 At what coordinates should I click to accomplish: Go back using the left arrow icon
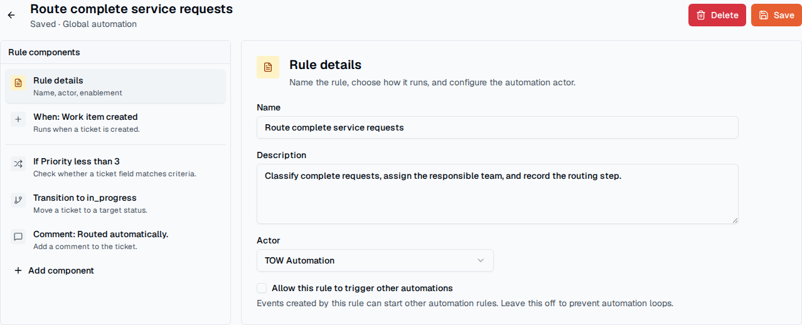[11, 15]
